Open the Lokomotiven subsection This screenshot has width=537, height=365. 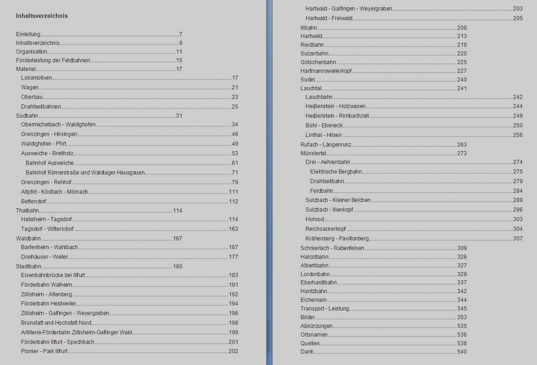[x=37, y=78]
